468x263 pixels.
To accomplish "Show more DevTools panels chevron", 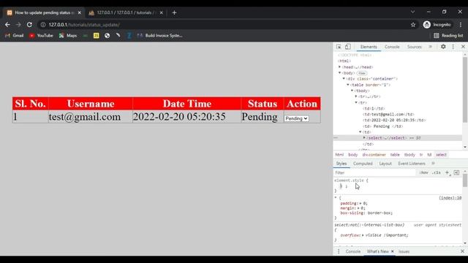I will point(431,47).
